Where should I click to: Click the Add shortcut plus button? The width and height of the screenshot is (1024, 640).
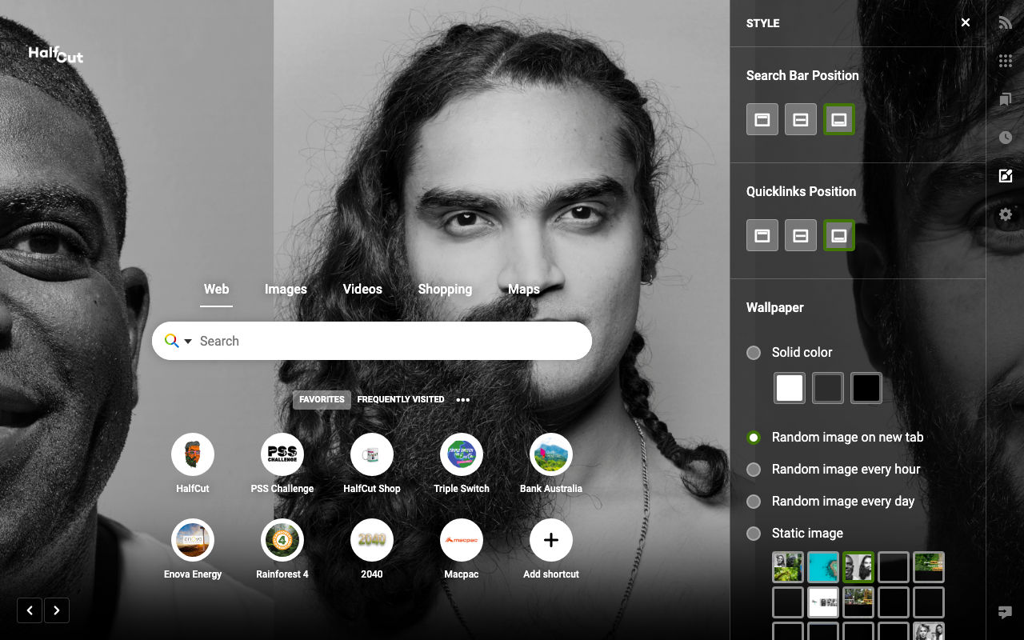pyautogui.click(x=551, y=540)
